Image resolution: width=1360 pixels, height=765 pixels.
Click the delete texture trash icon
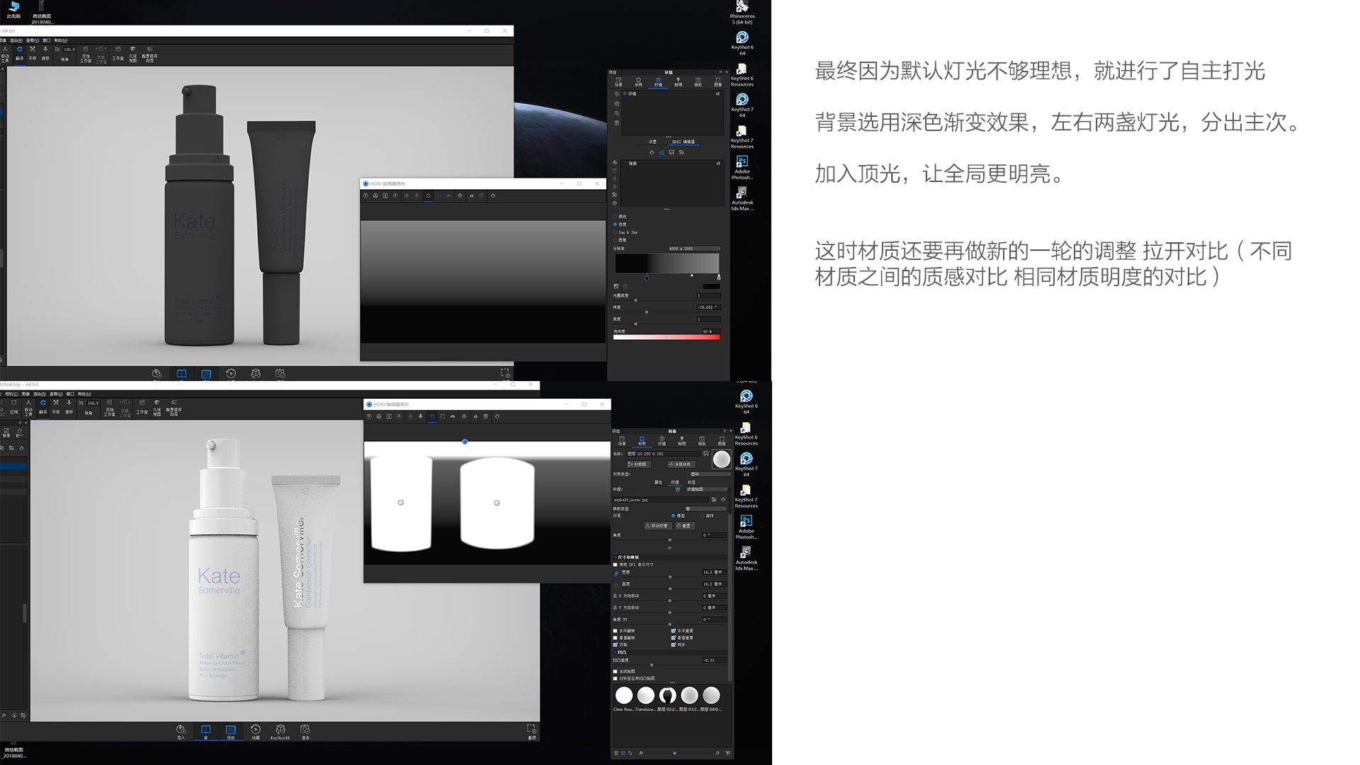point(677,489)
